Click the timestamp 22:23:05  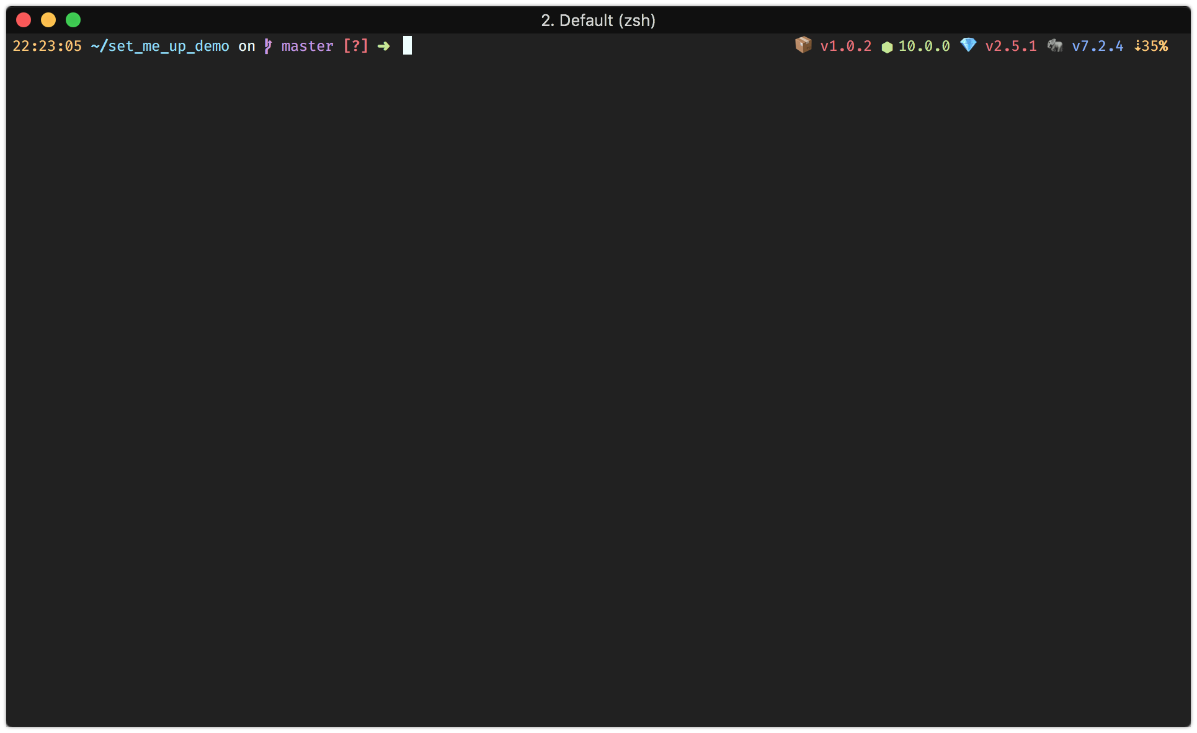(47, 46)
